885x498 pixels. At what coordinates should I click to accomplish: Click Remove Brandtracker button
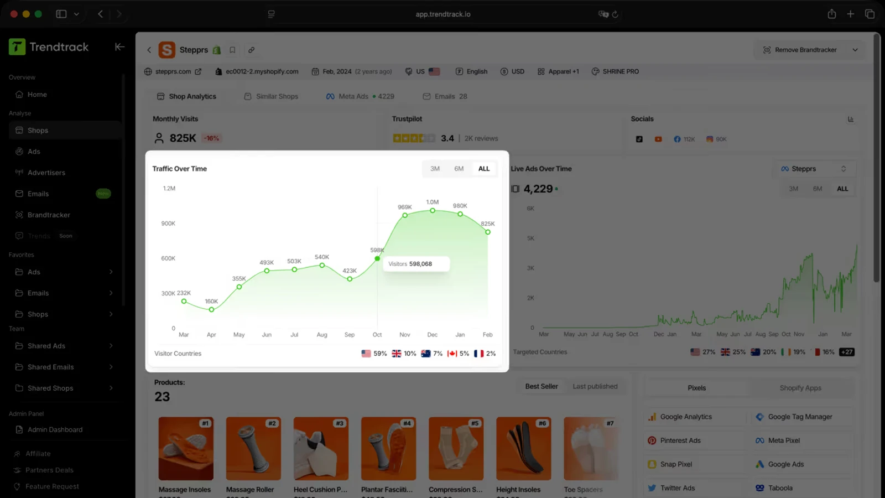[x=800, y=50]
